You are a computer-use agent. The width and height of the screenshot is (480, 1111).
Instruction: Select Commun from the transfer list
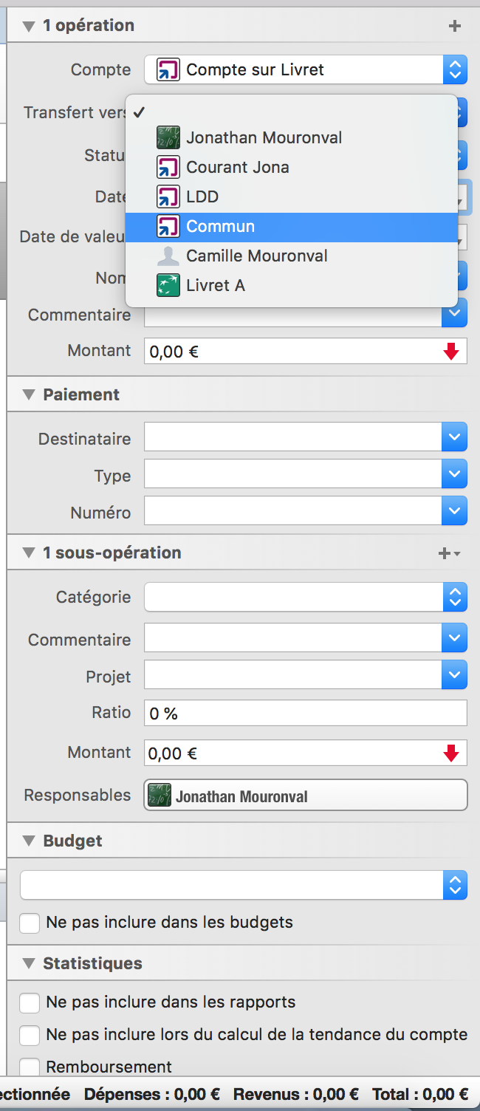292,227
